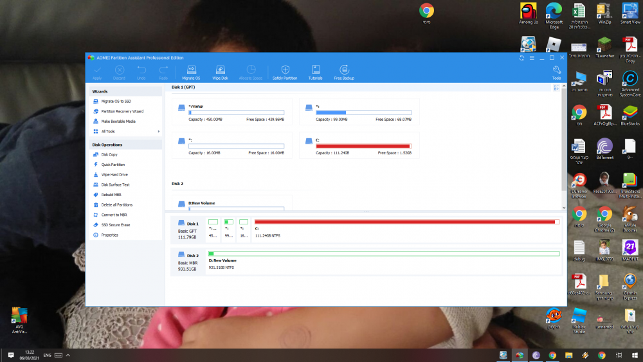643x362 pixels.
Task: Open BitTorrent desktop icon
Action: [x=604, y=149]
